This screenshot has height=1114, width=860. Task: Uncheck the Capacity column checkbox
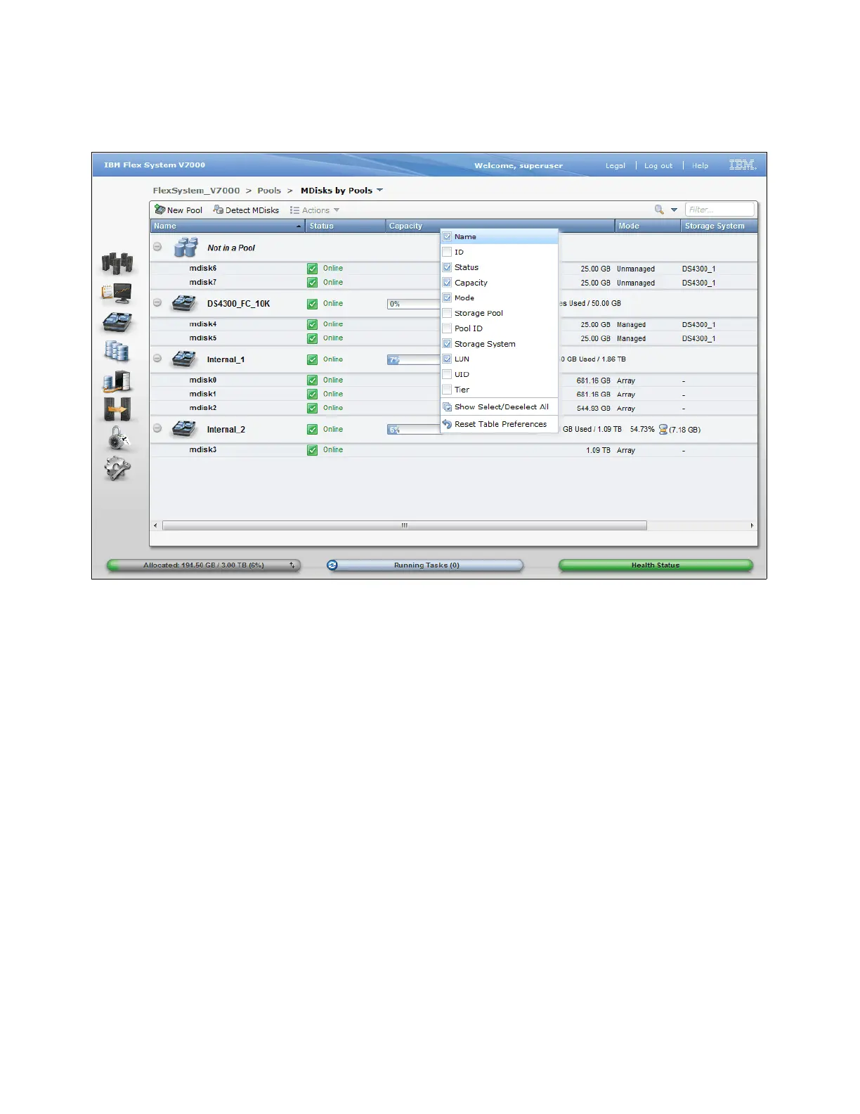447,283
